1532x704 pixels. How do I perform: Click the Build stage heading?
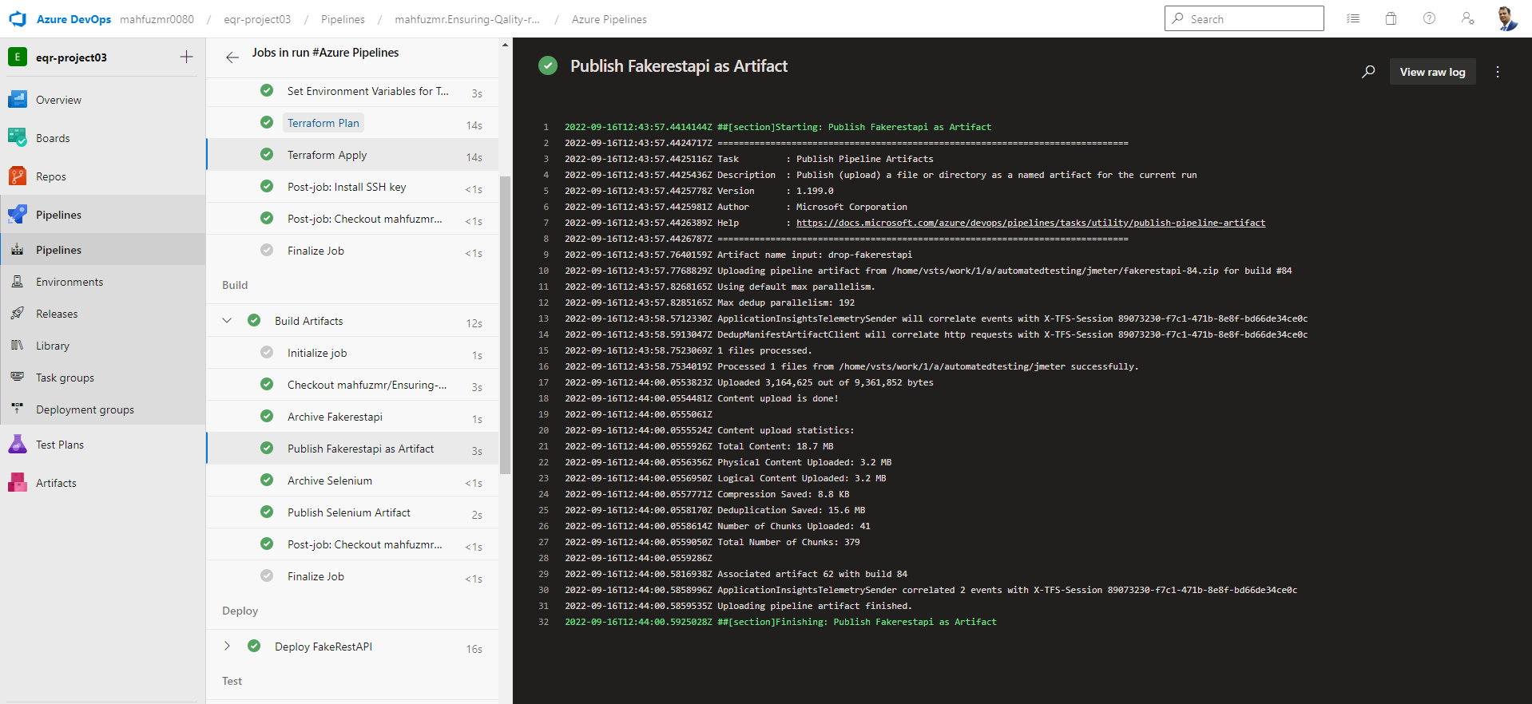(x=235, y=285)
